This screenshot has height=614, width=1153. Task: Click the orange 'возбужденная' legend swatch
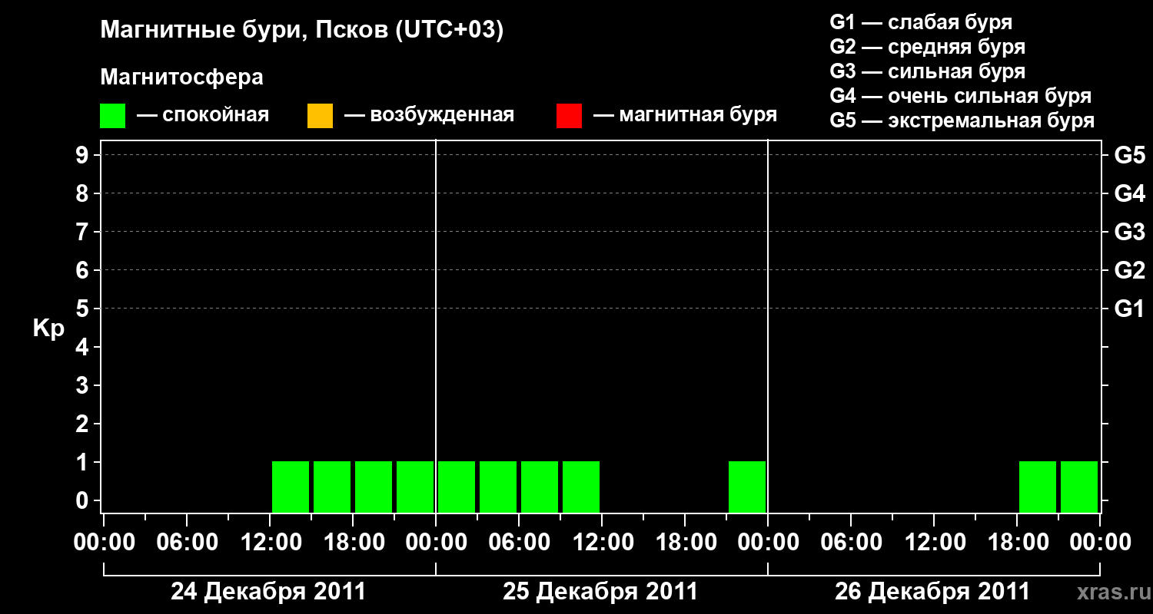320,116
